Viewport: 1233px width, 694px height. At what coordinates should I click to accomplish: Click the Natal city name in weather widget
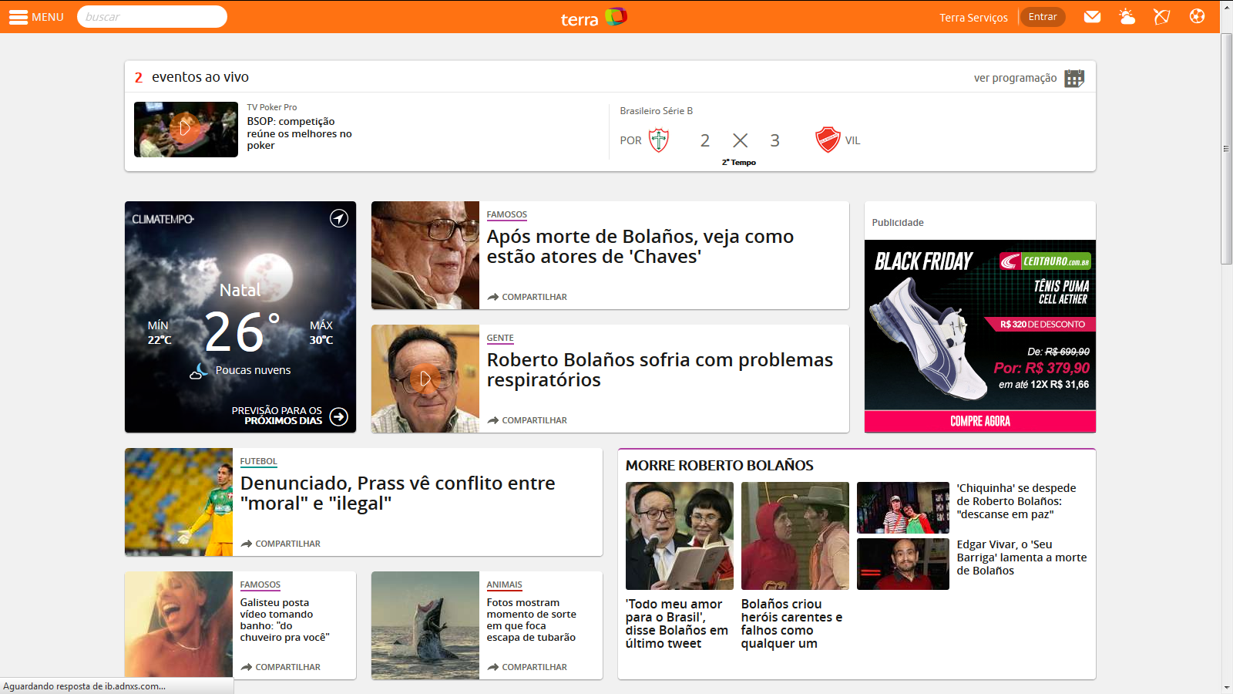coord(240,290)
